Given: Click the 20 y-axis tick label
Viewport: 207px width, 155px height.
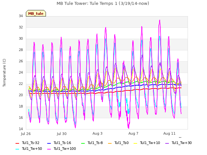Looking at the screenshot, I should point(21,95).
